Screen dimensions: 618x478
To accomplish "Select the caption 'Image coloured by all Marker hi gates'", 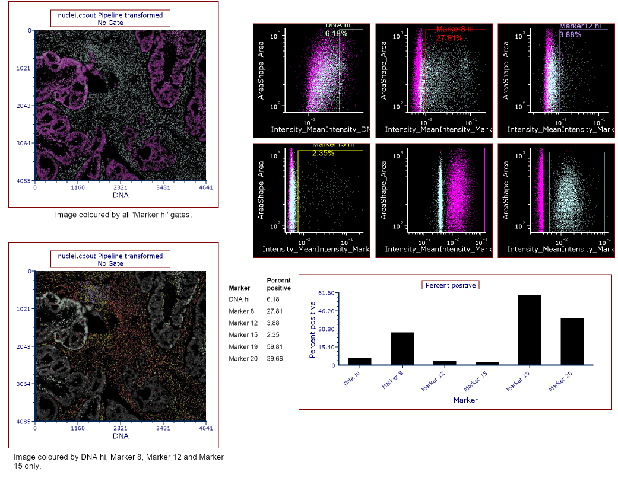I will point(123,215).
